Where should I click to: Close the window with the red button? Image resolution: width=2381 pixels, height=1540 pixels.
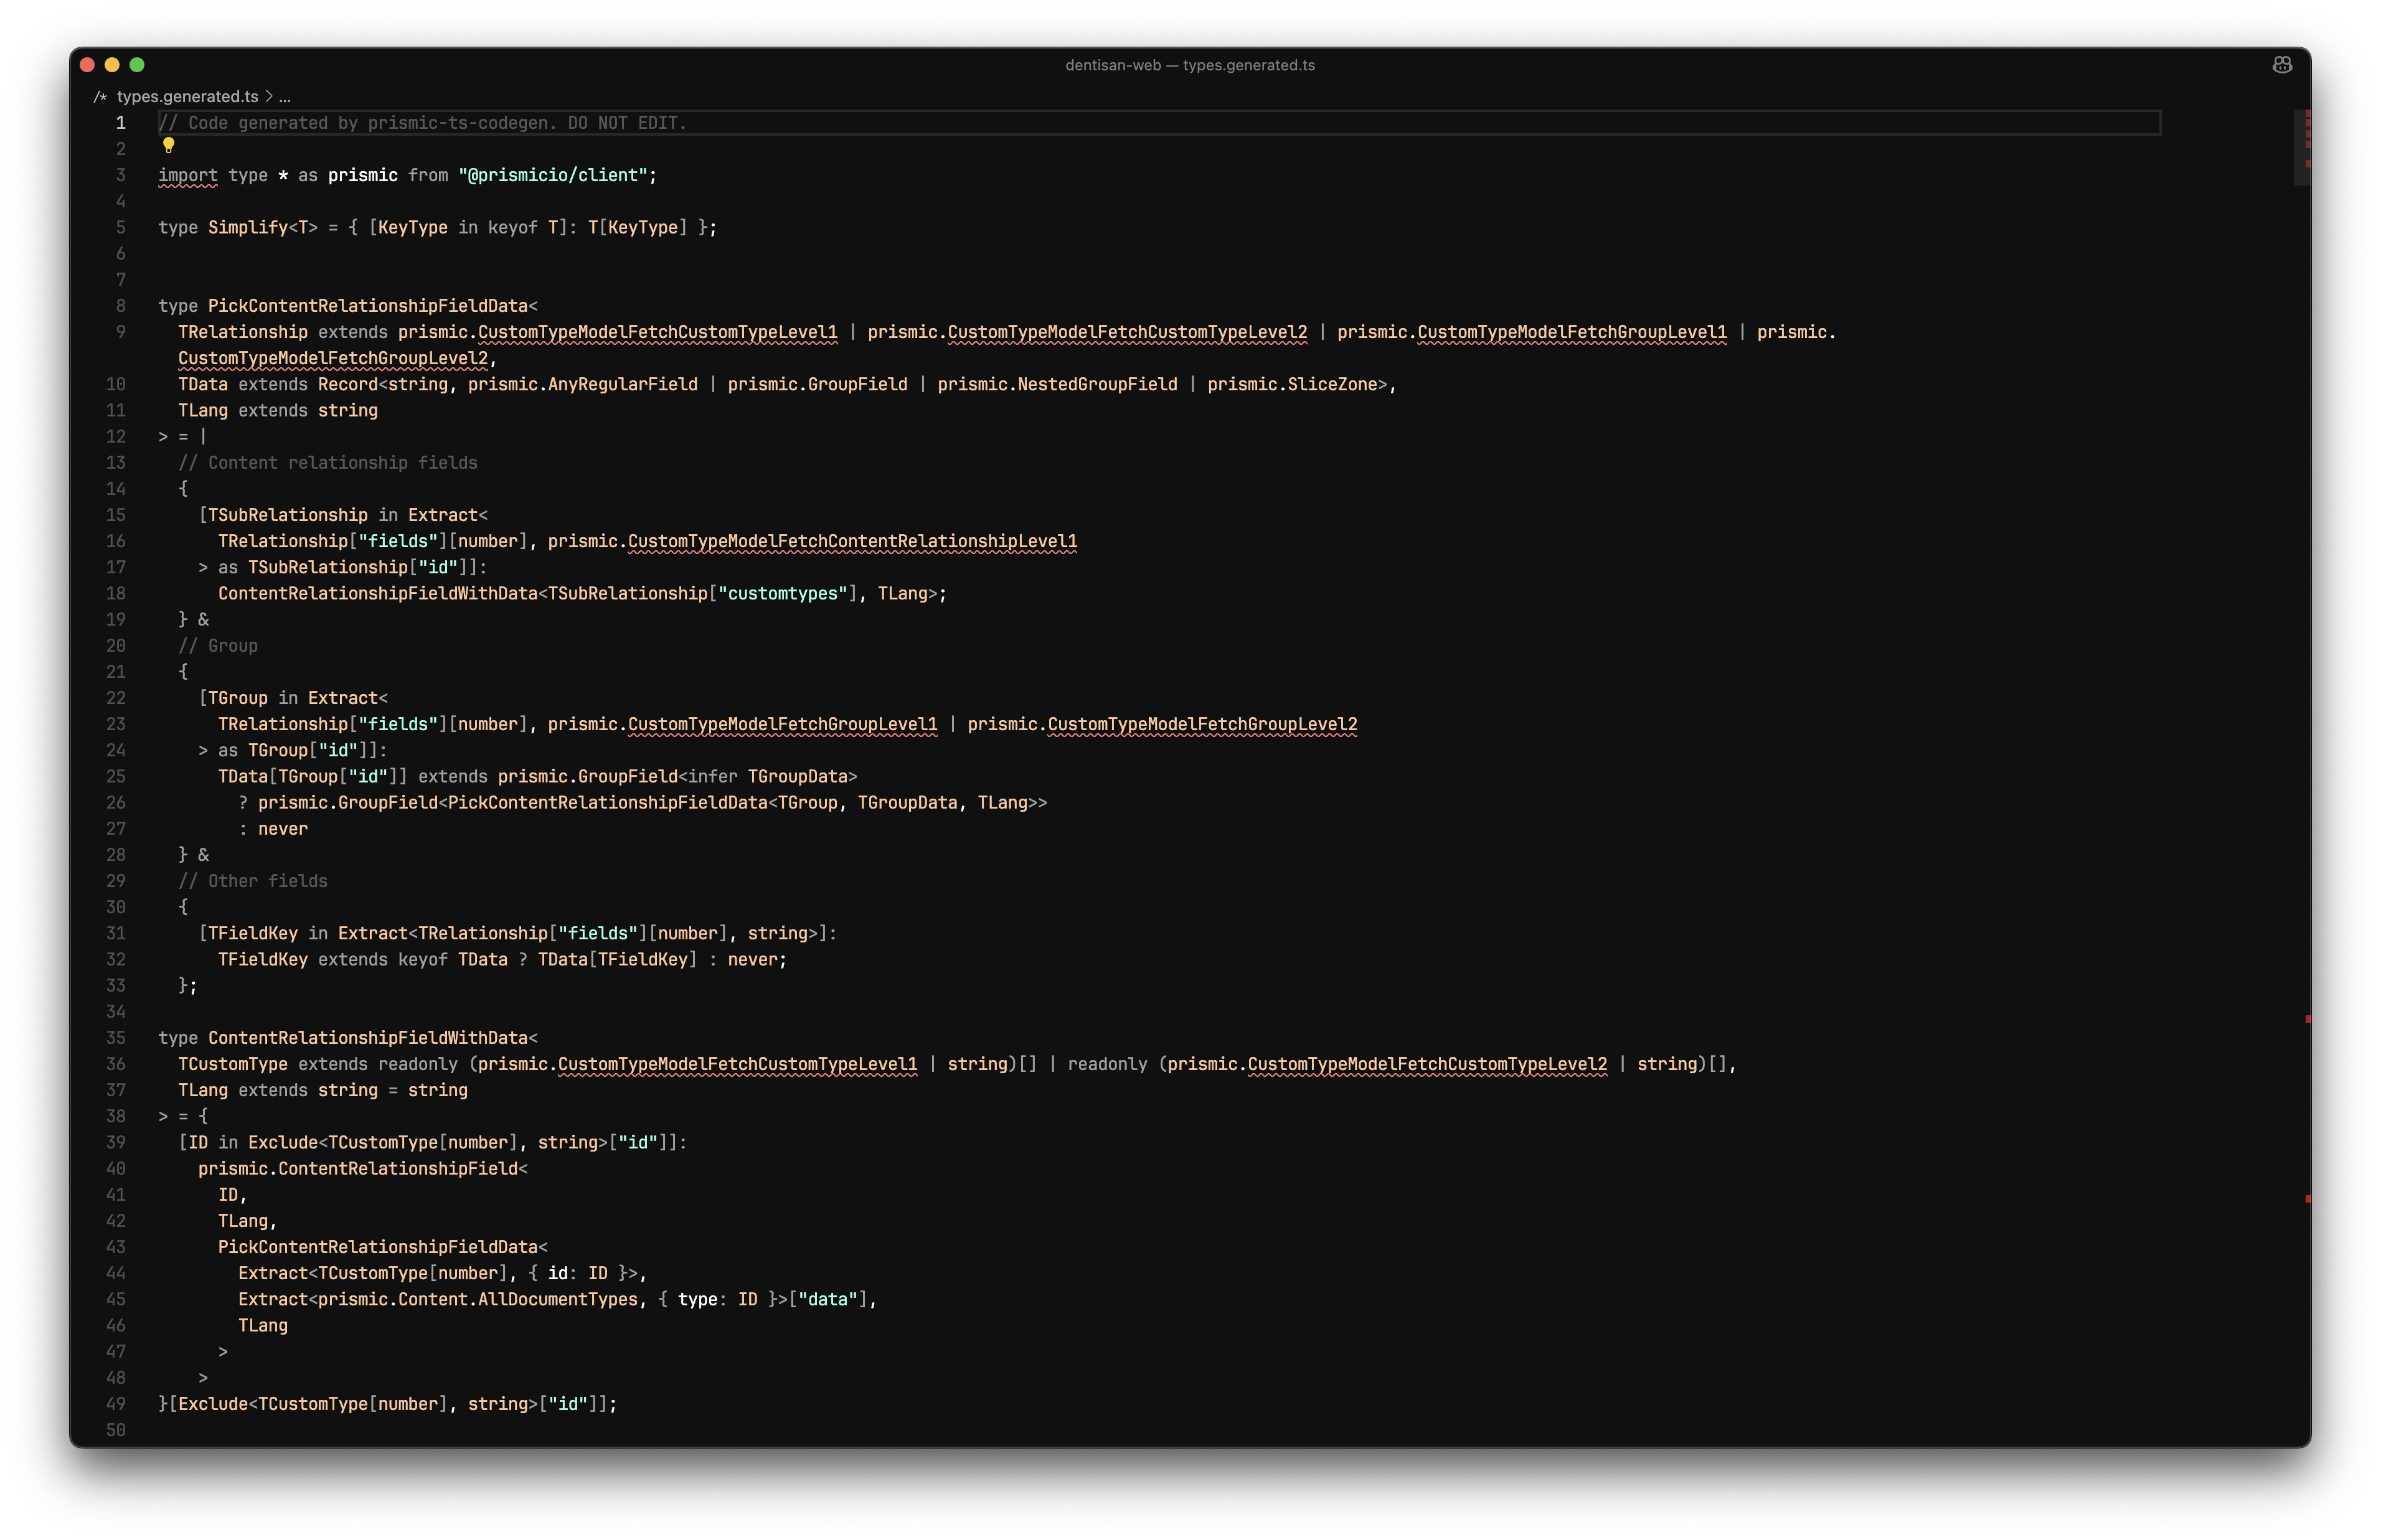pos(87,65)
